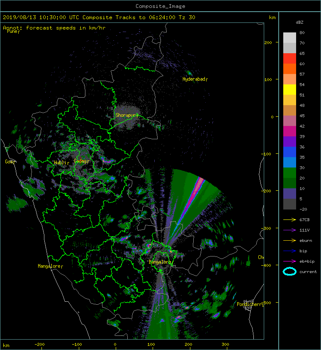Click the 2019/08/13 10:30:00 UTC timestamp
The width and height of the screenshot is (321, 350).
coord(41,17)
